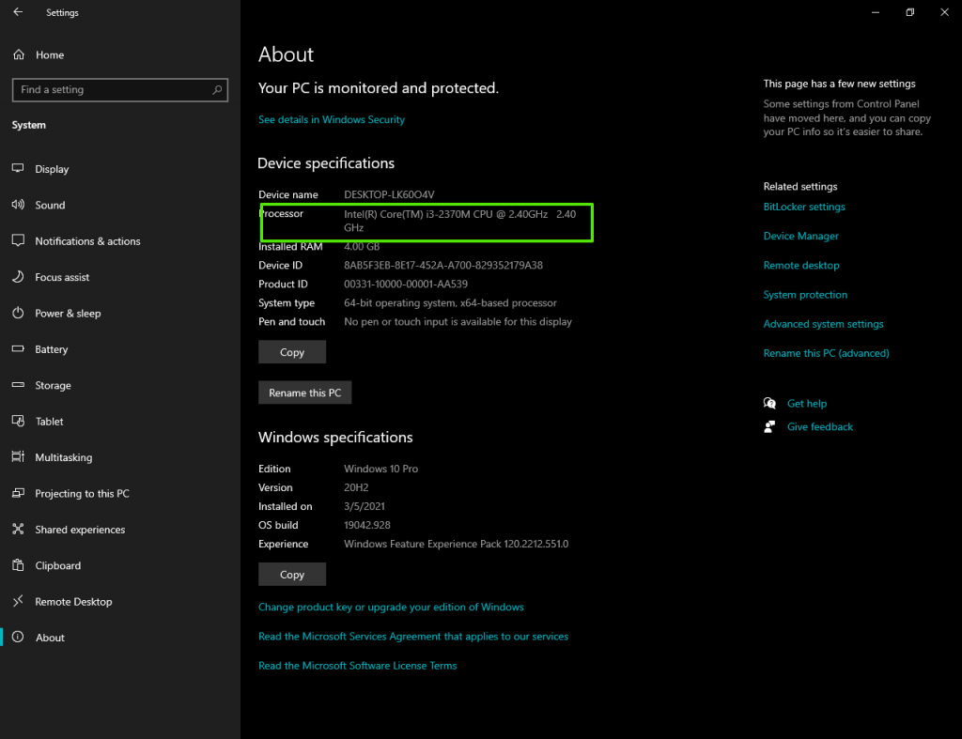
Task: Click the Clipboard icon
Action: [19, 565]
